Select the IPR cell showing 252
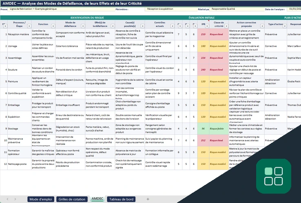The width and height of the screenshot is (301, 203). point(203,140)
